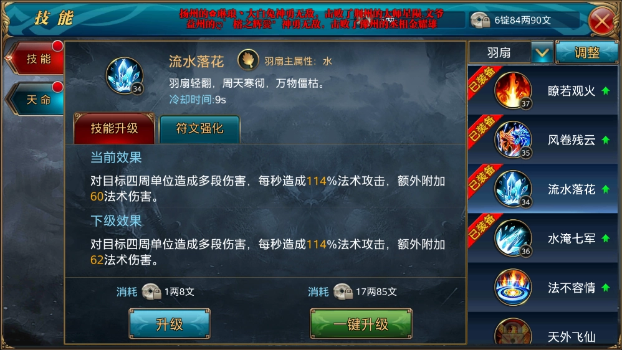The image size is (622, 350).
Task: Click the blue 升级 button
Action: click(x=170, y=324)
